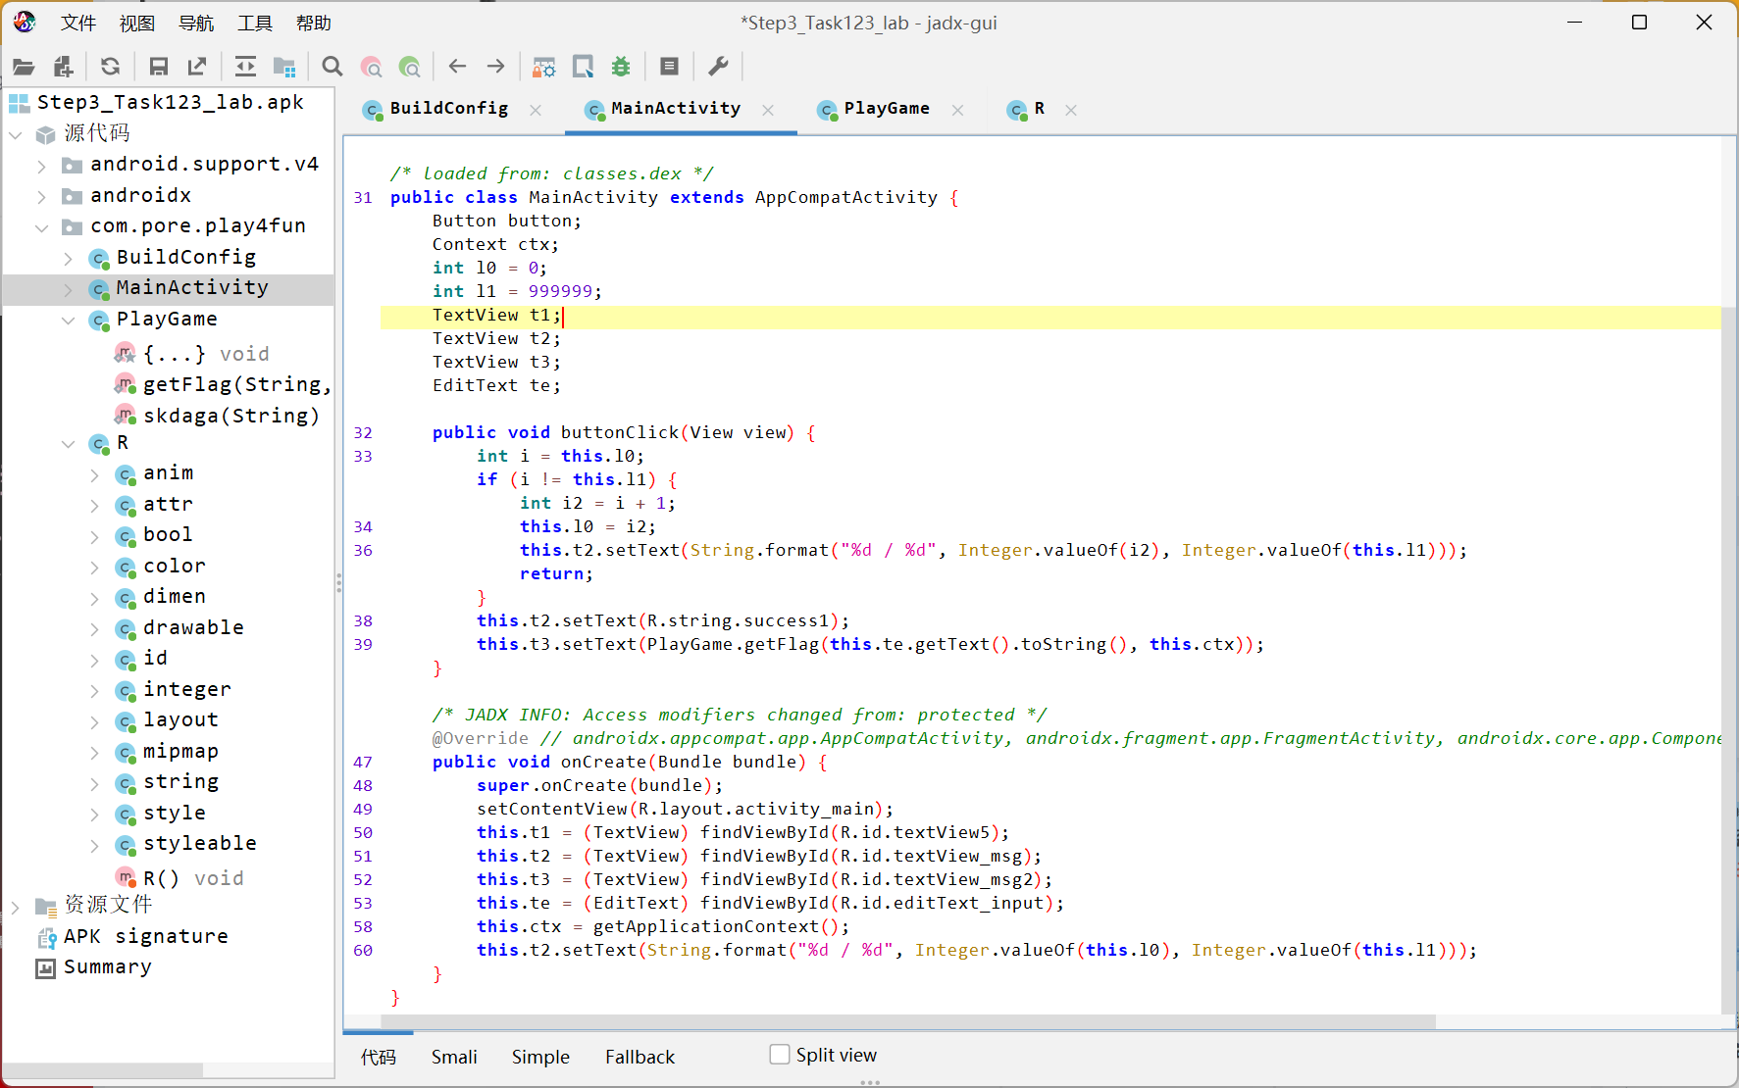Screen dimensions: 1739x1088
Task: Toggle the Split view checkbox
Action: tap(780, 1055)
